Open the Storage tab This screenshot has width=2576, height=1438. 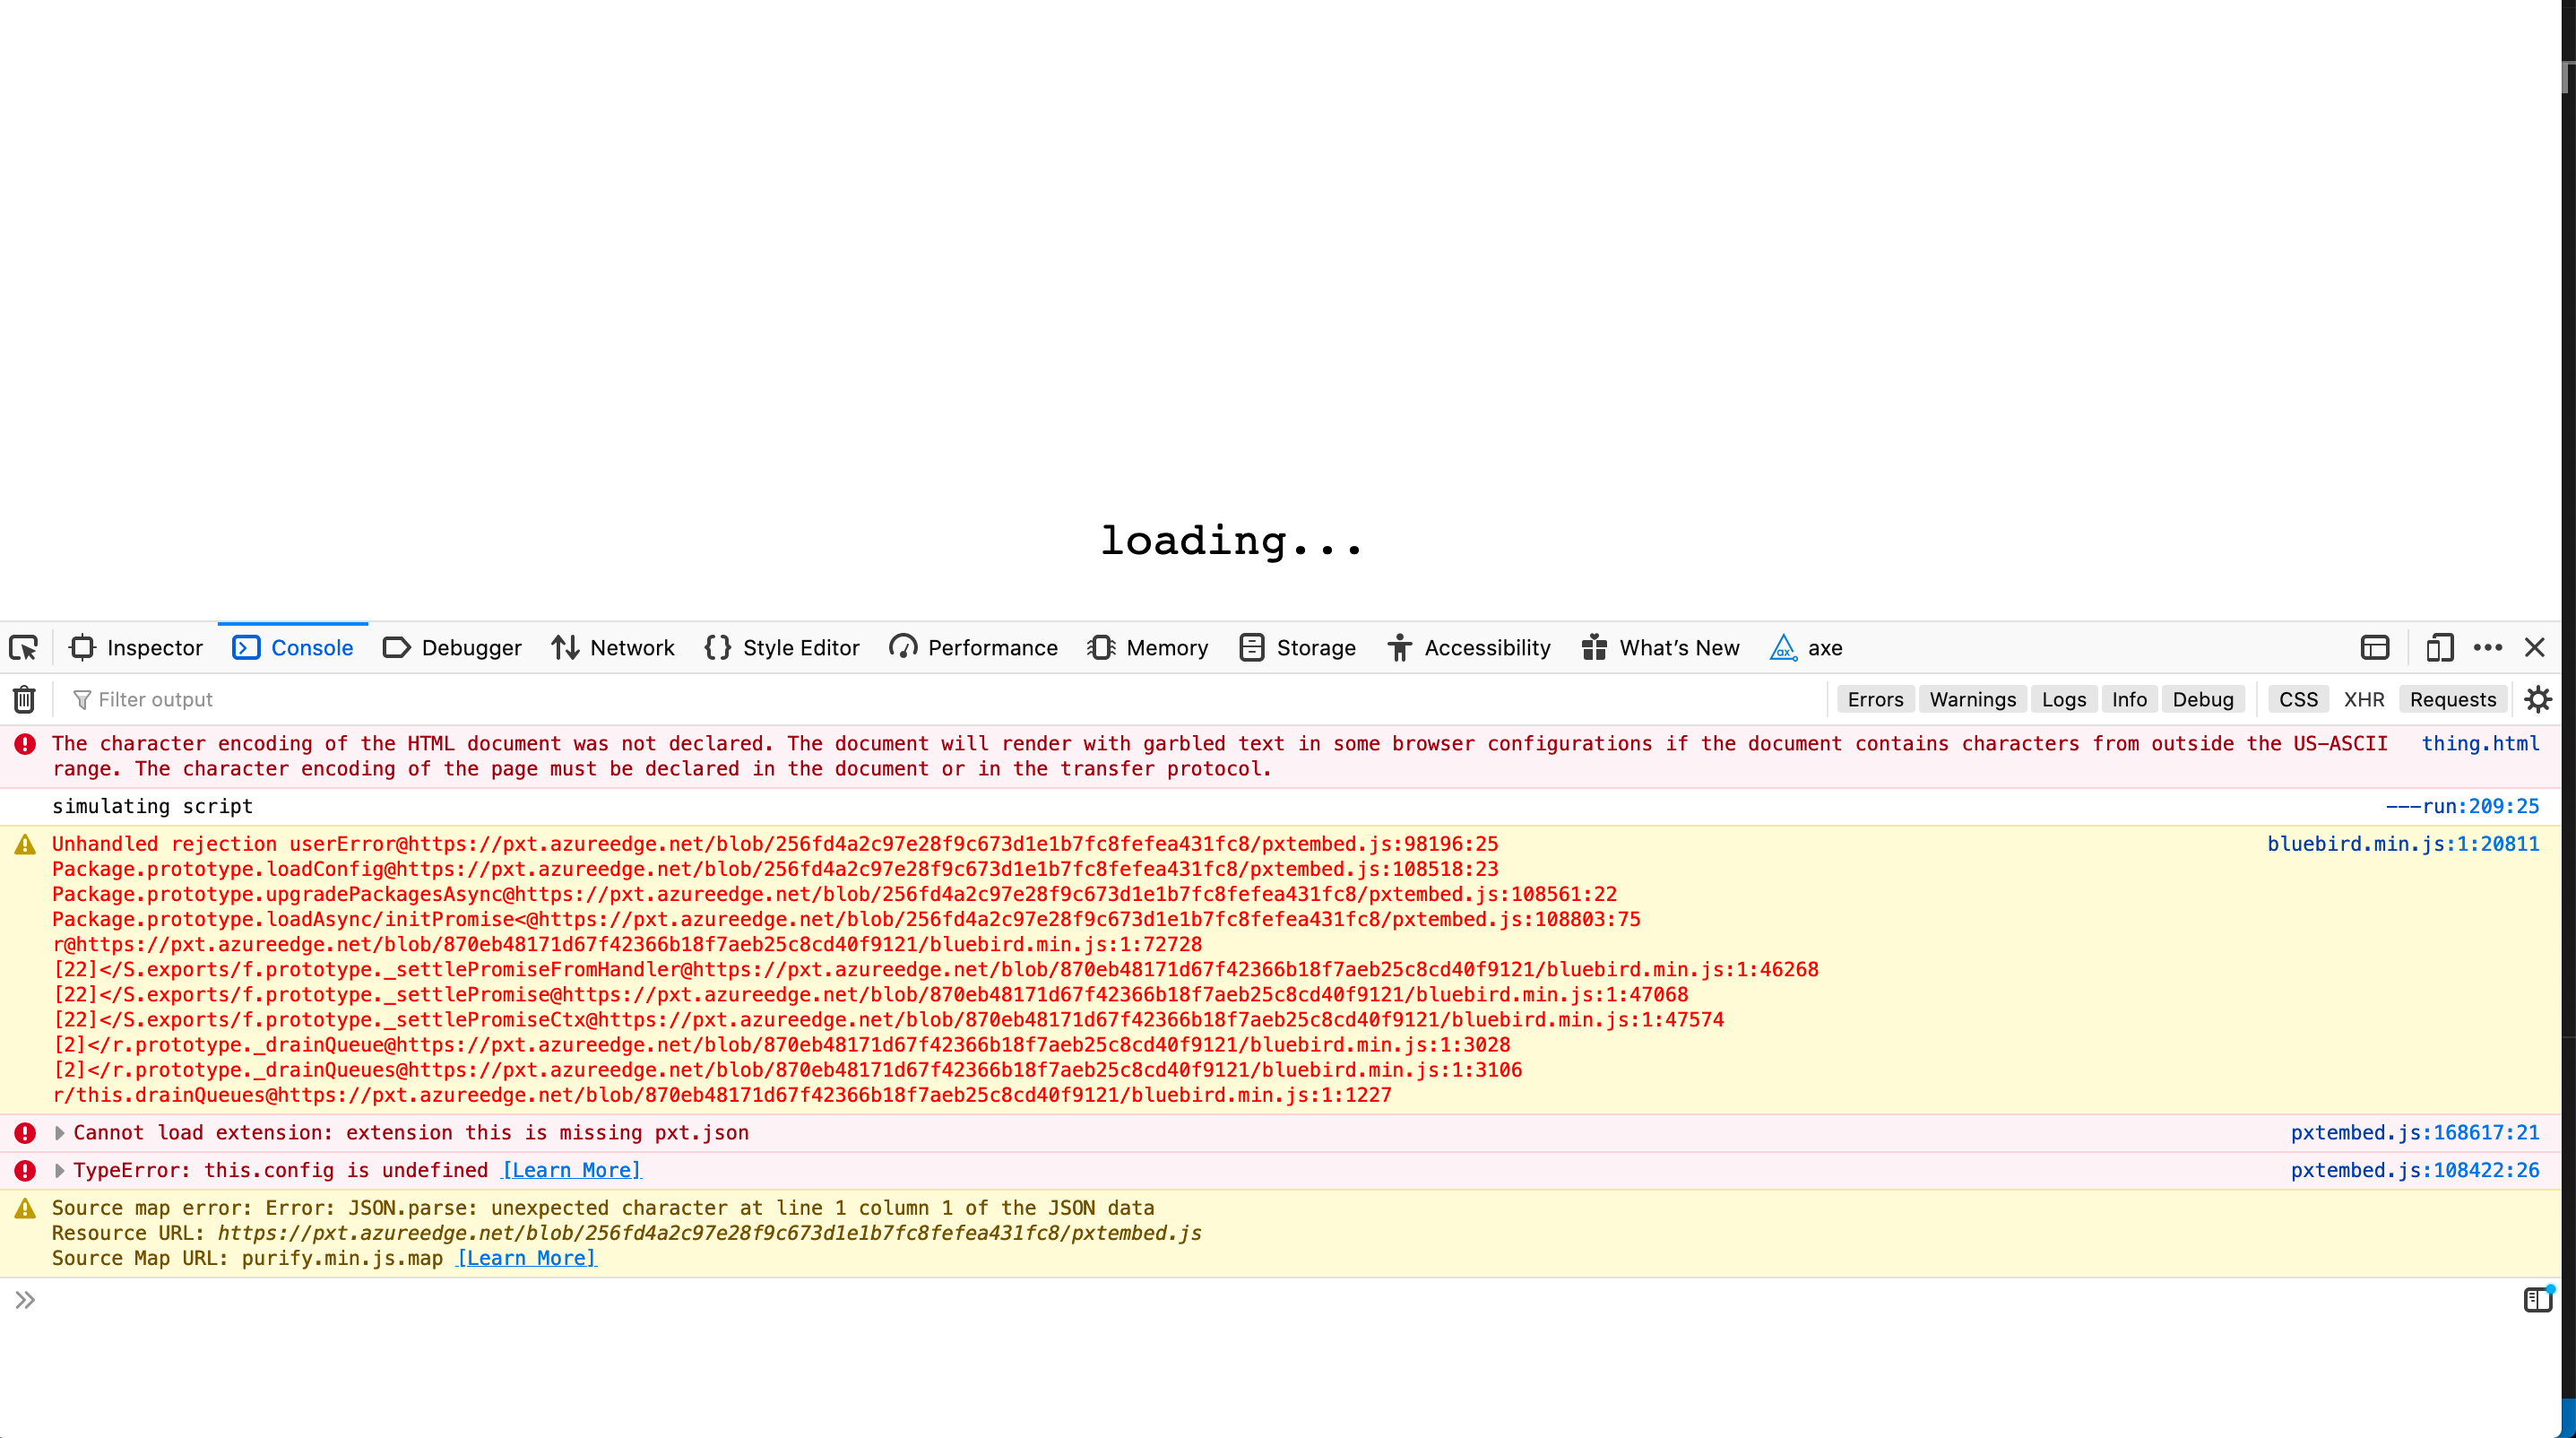pos(1297,648)
